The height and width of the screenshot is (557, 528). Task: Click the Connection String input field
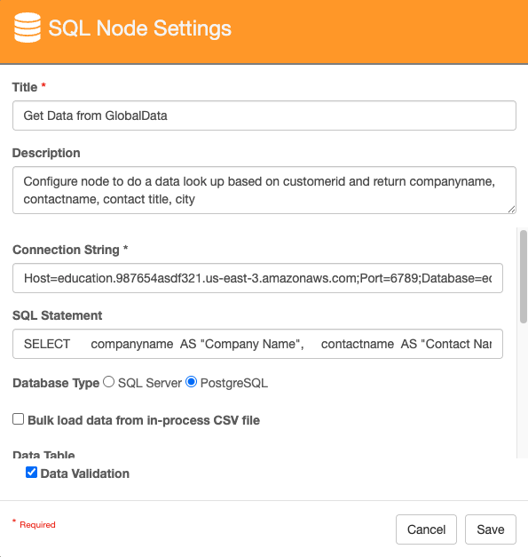pyautogui.click(x=257, y=278)
